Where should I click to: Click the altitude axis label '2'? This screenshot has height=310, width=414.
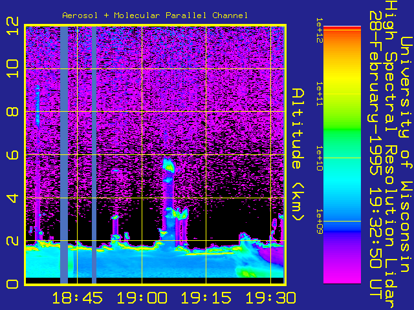(12, 240)
